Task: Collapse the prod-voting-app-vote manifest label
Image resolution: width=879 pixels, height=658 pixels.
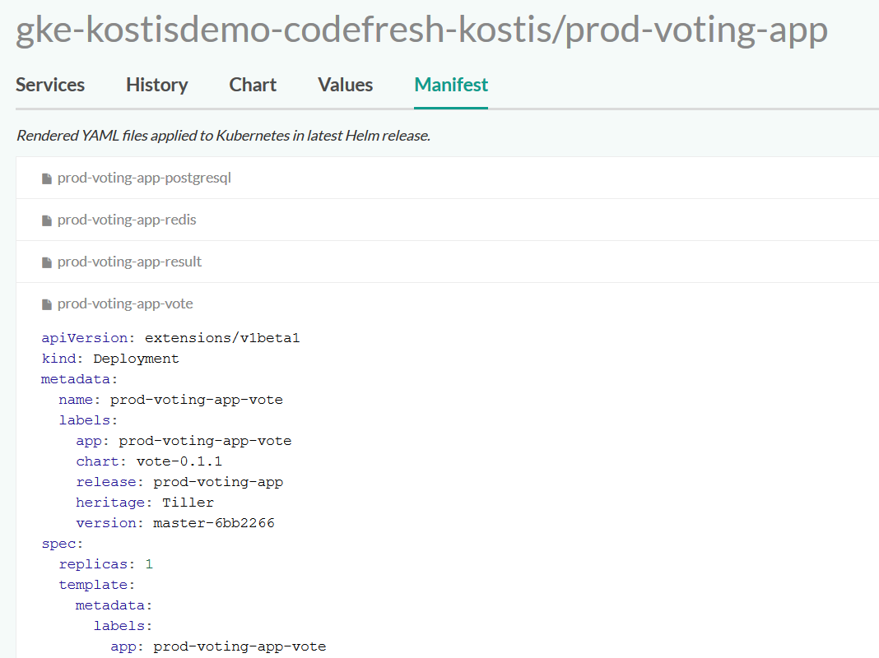Action: click(x=125, y=304)
